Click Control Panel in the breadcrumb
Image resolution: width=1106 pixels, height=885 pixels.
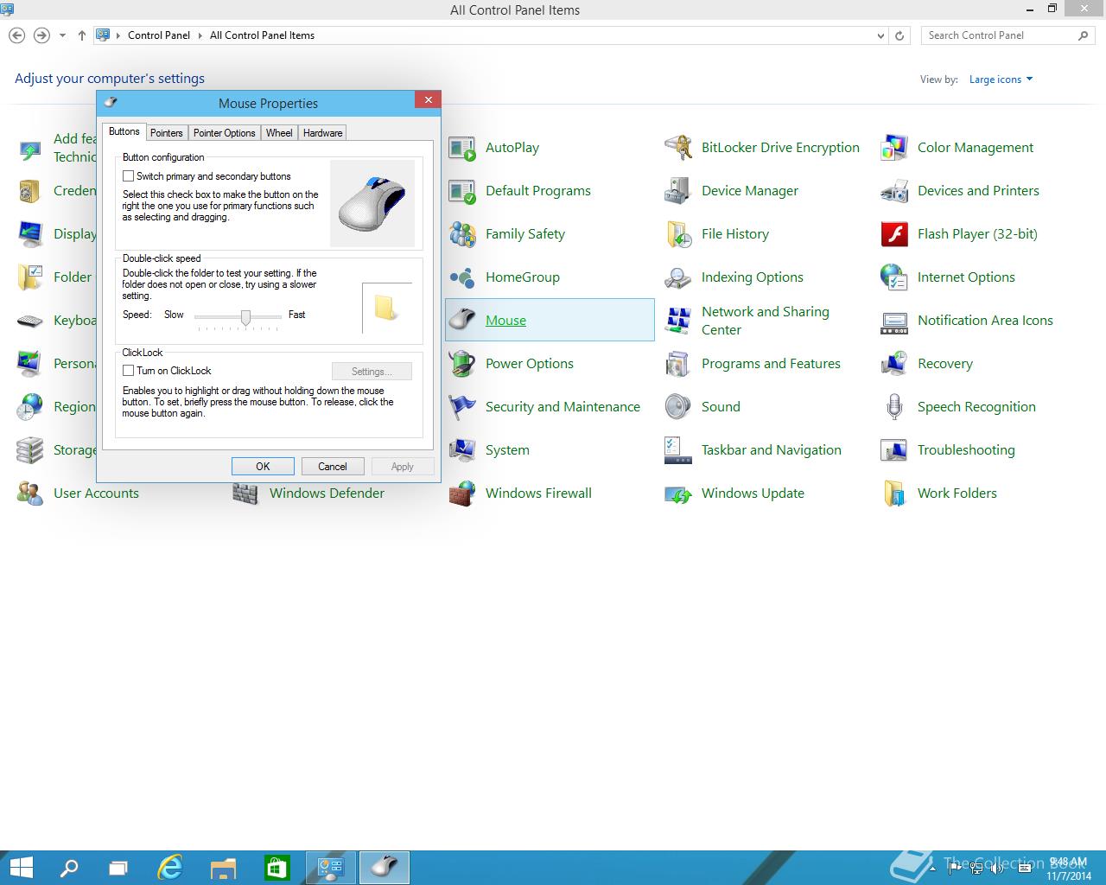[159, 35]
